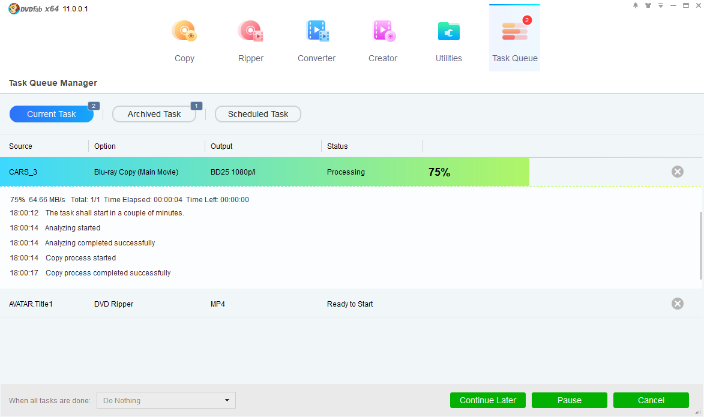Click the 'MP4' output cell

[x=218, y=304]
